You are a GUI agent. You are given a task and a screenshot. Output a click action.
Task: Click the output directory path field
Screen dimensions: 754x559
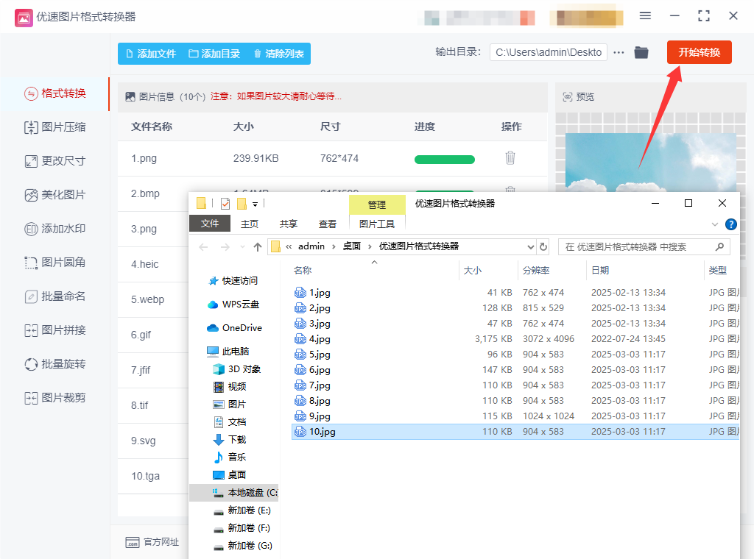pos(548,52)
